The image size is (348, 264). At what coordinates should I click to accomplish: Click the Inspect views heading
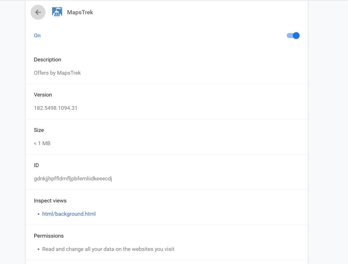point(50,201)
